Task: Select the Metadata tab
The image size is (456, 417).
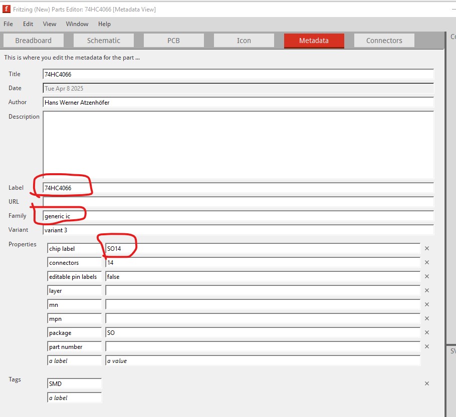Action: coord(314,41)
